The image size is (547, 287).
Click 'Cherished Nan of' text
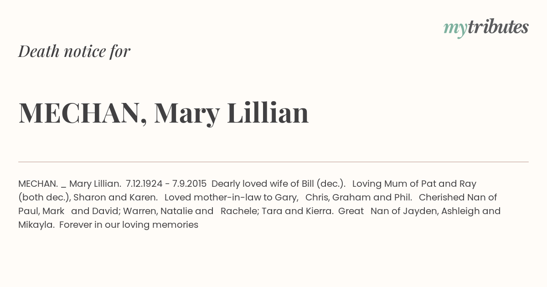458,197
